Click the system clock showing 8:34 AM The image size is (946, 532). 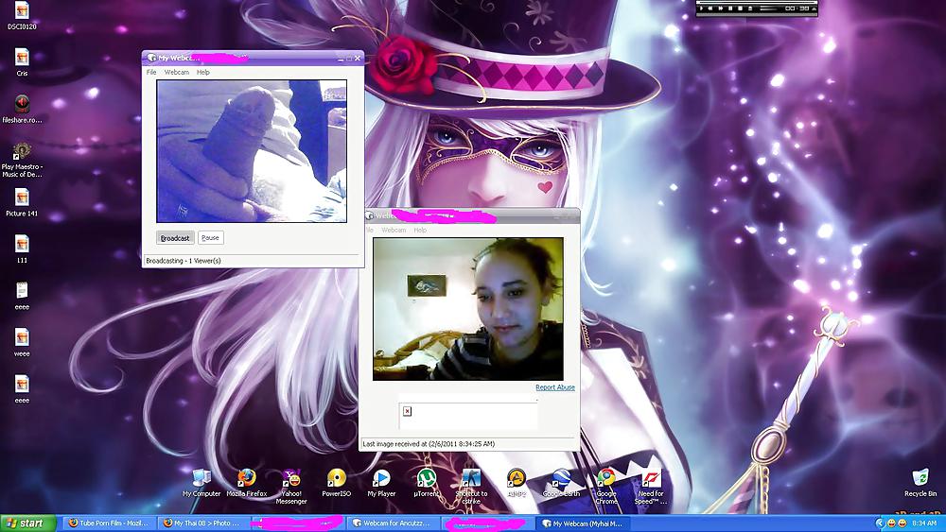924,523
